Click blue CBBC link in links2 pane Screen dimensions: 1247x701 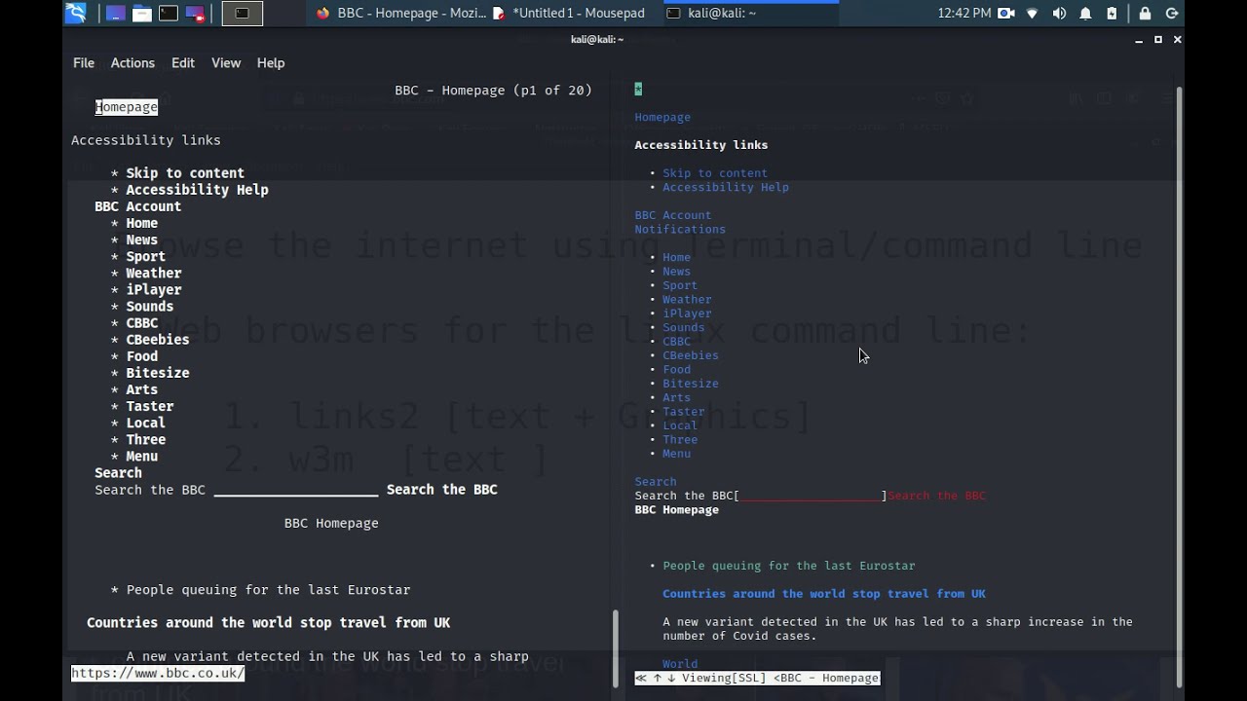(676, 342)
